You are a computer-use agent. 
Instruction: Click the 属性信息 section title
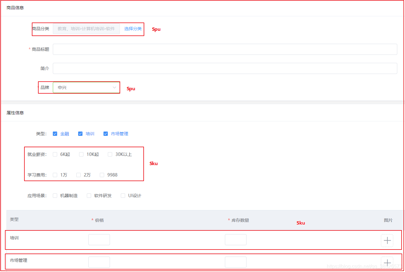15,113
